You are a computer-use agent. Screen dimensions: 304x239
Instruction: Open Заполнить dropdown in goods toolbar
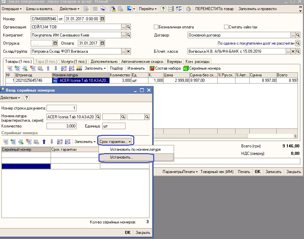[95, 68]
